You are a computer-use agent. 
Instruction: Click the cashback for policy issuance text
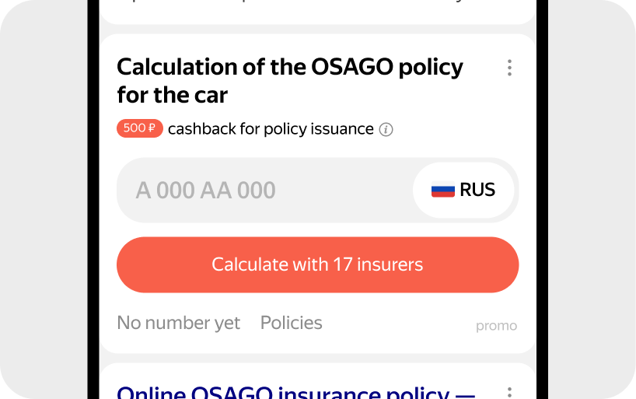[271, 129]
